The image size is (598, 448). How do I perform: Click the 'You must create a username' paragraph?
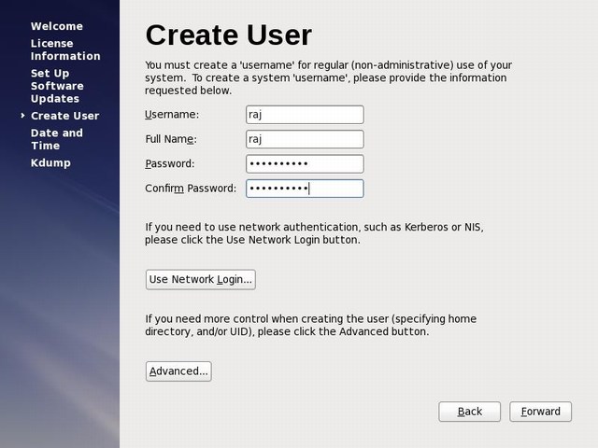(328, 77)
